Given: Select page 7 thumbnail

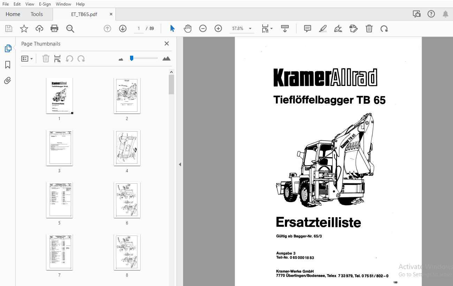Looking at the screenshot, I should (59, 252).
